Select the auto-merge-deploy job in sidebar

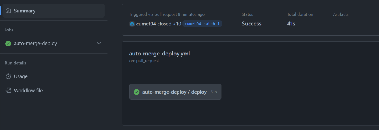click(35, 44)
